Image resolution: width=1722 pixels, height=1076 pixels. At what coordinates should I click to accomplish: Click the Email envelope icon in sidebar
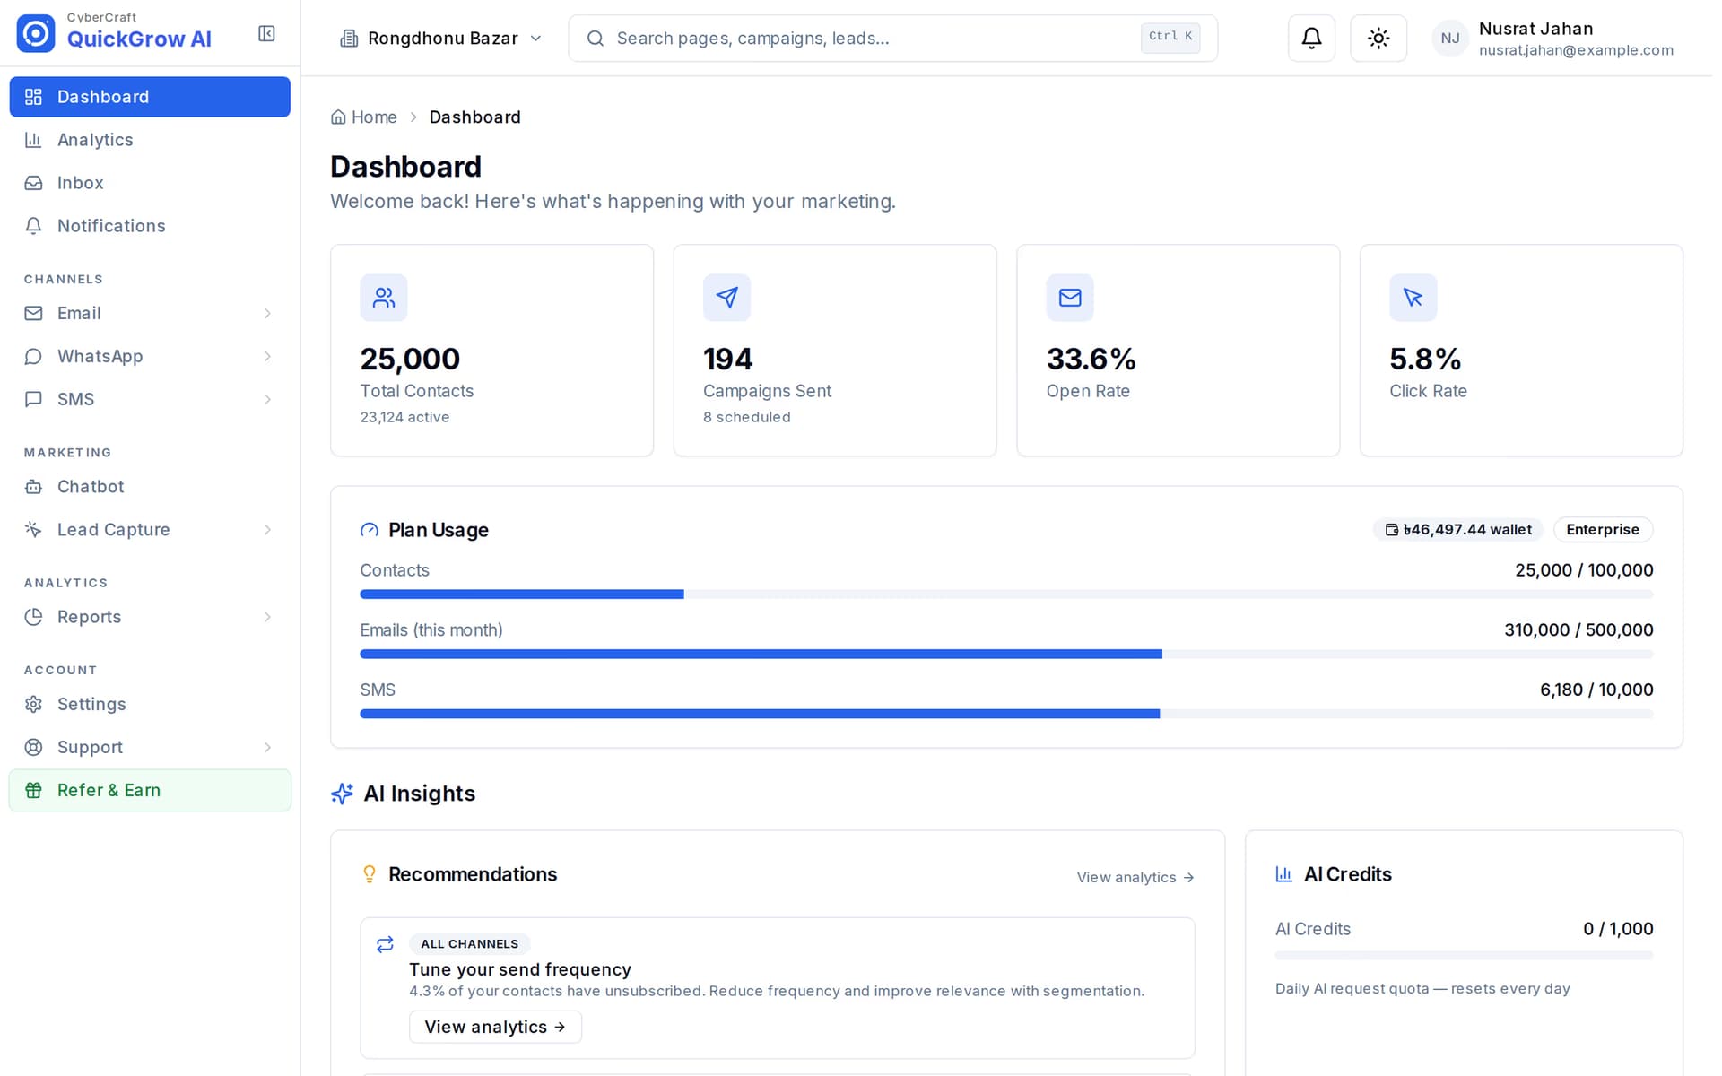(x=33, y=314)
